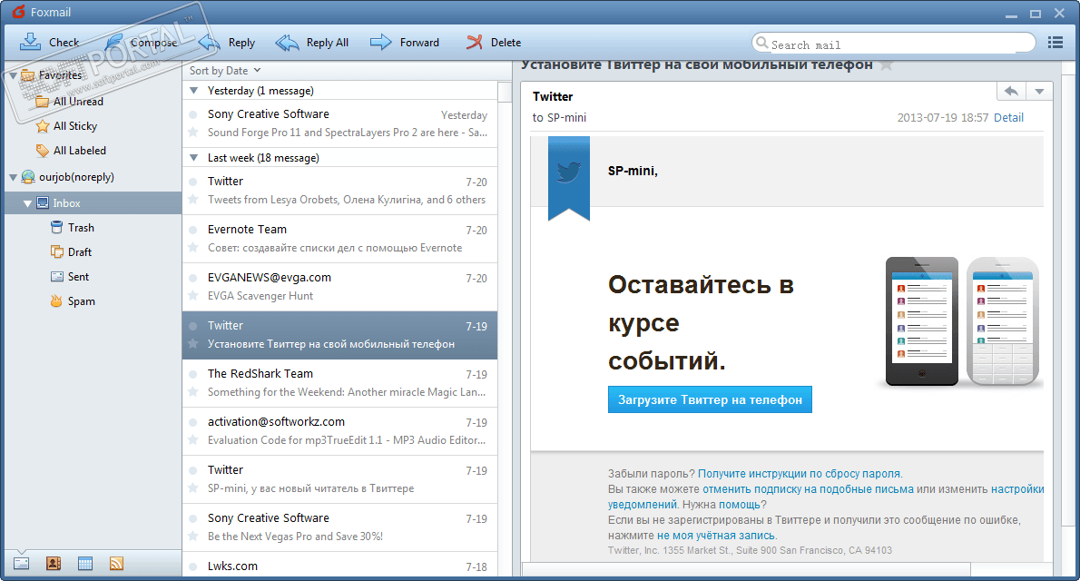Toggle star on Evernote Team message
Viewport: 1080px width, 581px height.
(193, 248)
